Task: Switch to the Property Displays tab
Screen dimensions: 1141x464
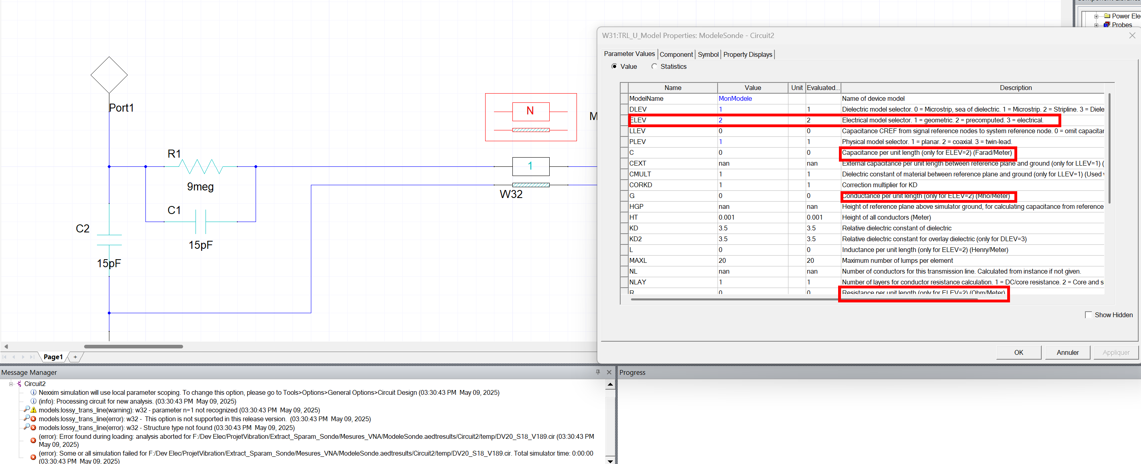Action: [x=748, y=54]
